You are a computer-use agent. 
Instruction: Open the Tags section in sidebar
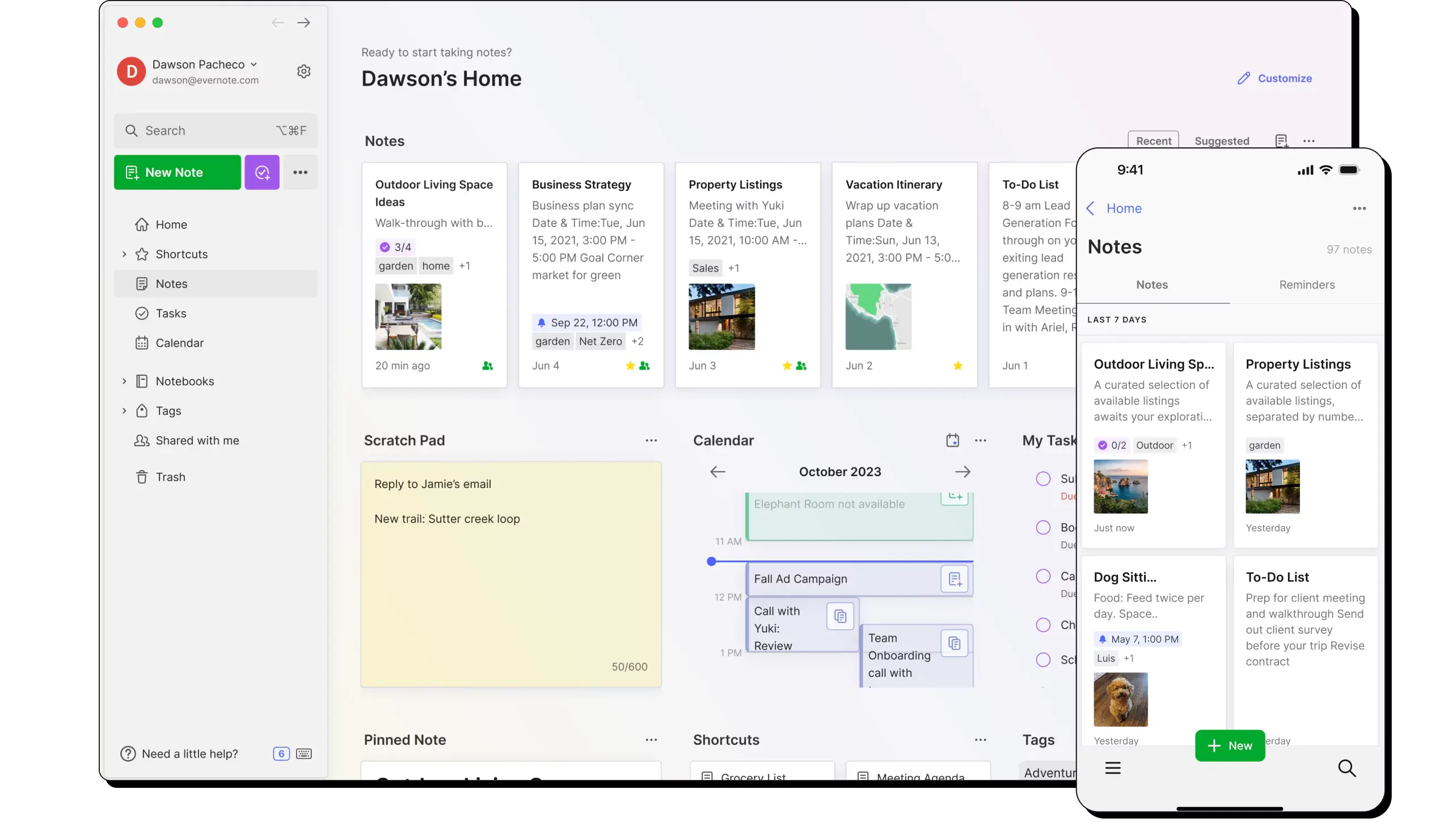click(167, 410)
